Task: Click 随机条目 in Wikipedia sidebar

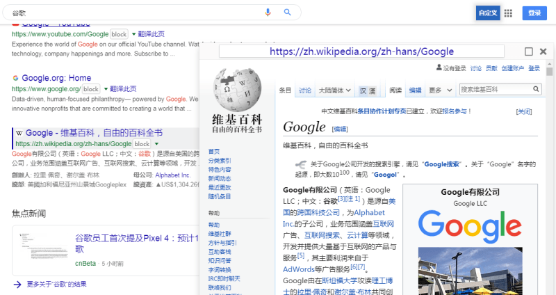Action: [x=220, y=196]
